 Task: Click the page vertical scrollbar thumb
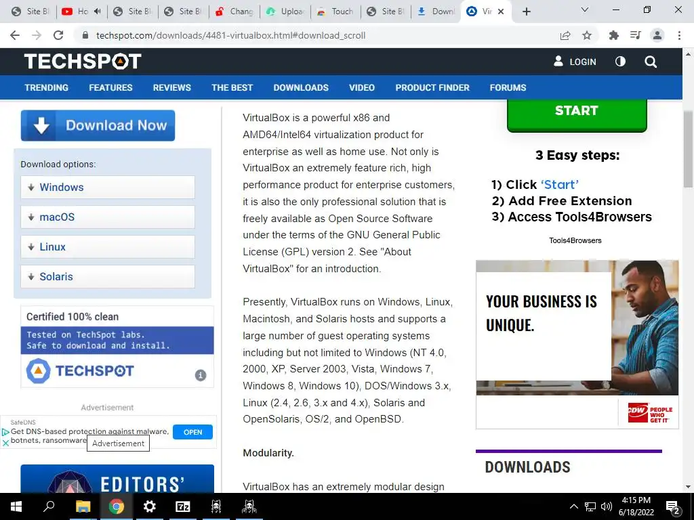coord(688,148)
